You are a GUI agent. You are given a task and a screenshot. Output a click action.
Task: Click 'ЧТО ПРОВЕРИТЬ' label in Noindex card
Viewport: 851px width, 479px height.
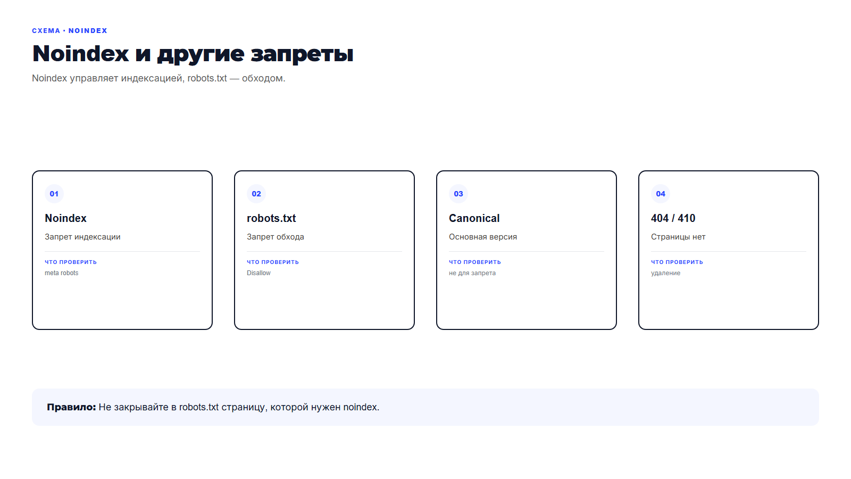point(71,262)
